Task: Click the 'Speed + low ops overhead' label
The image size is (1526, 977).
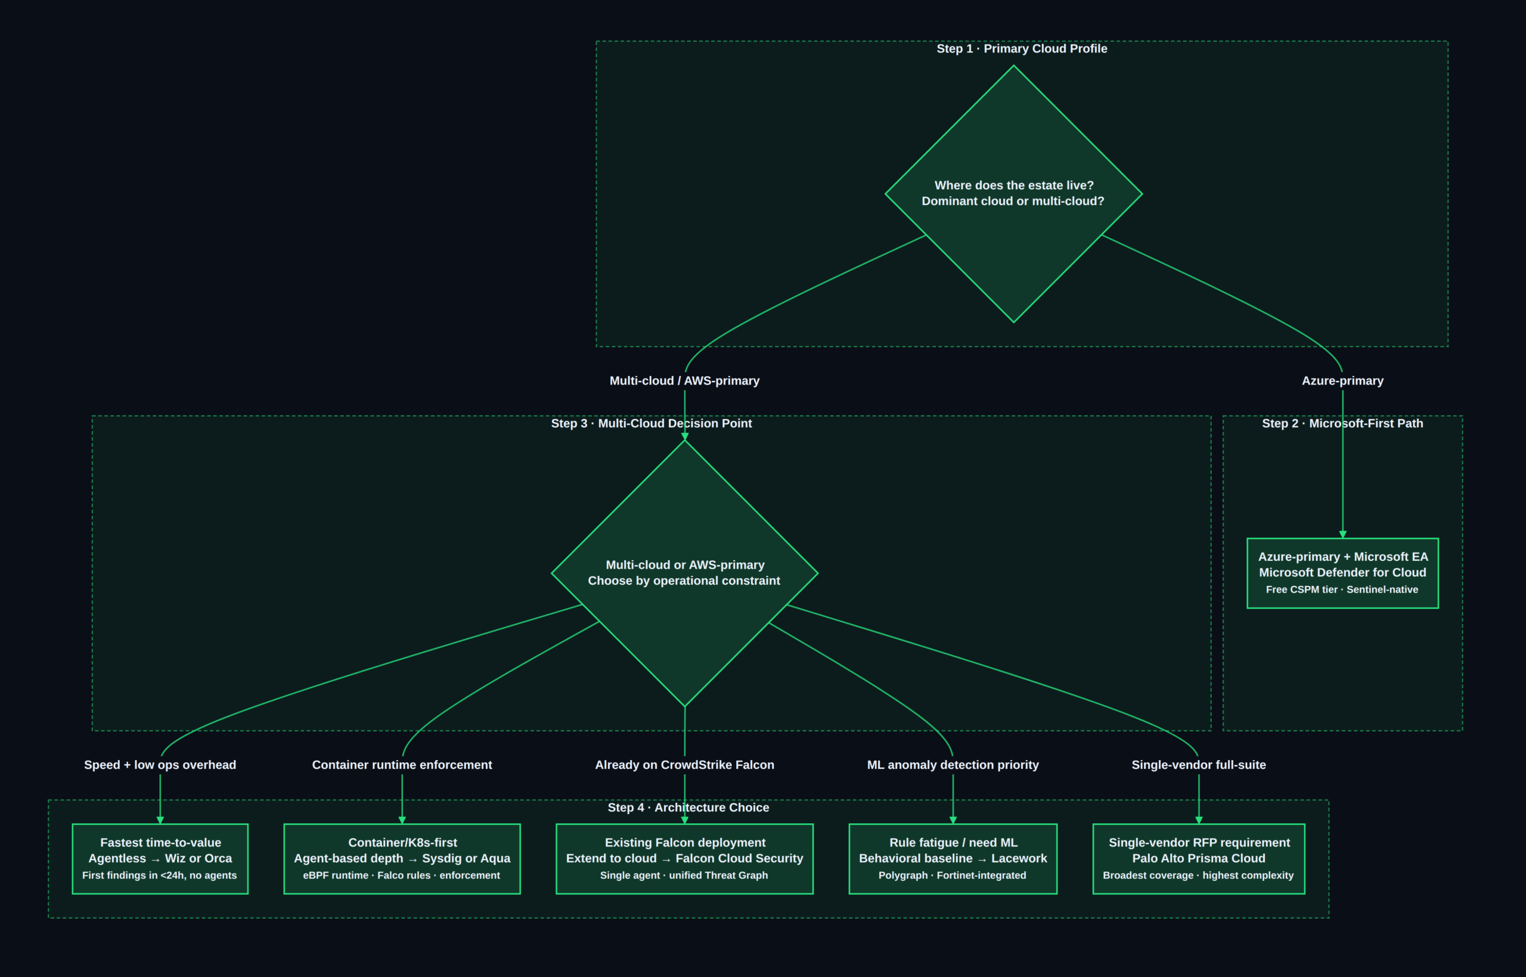Action: click(x=160, y=765)
